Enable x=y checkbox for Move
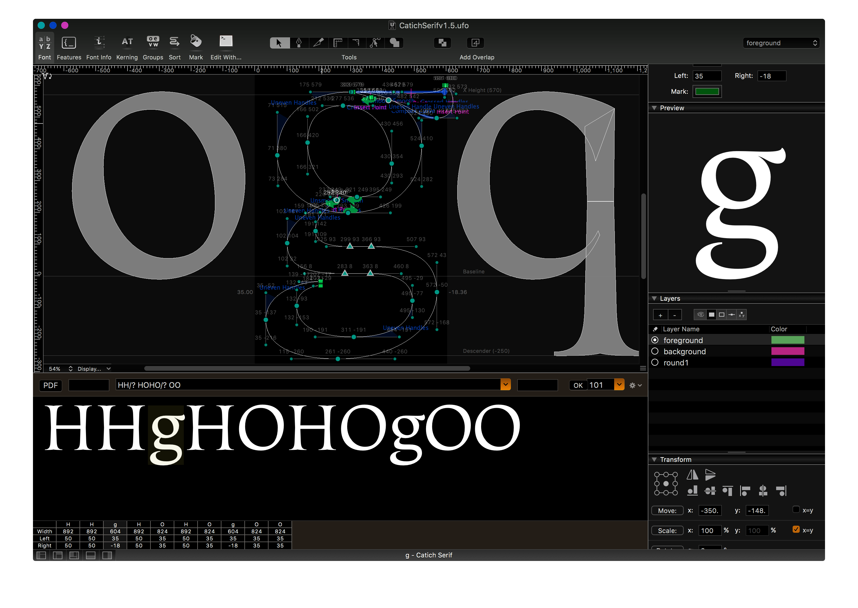 796,510
